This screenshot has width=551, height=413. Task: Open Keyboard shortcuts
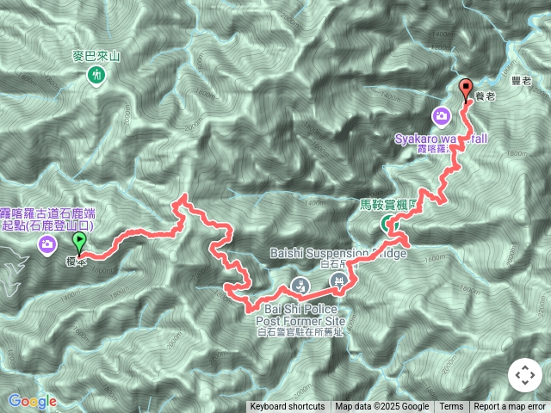click(287, 407)
